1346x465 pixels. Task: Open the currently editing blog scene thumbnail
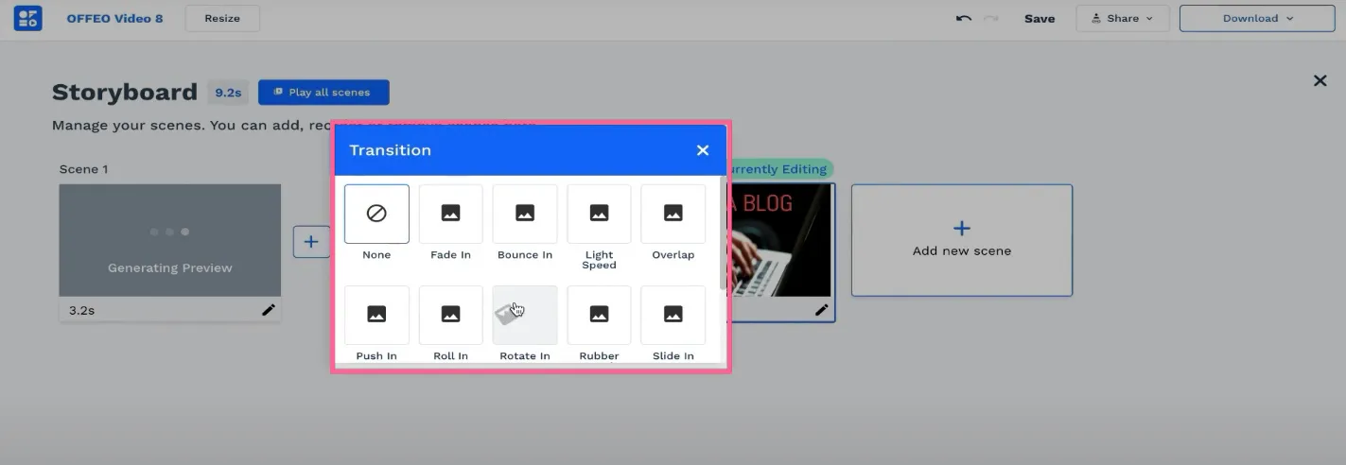pyautogui.click(x=780, y=240)
